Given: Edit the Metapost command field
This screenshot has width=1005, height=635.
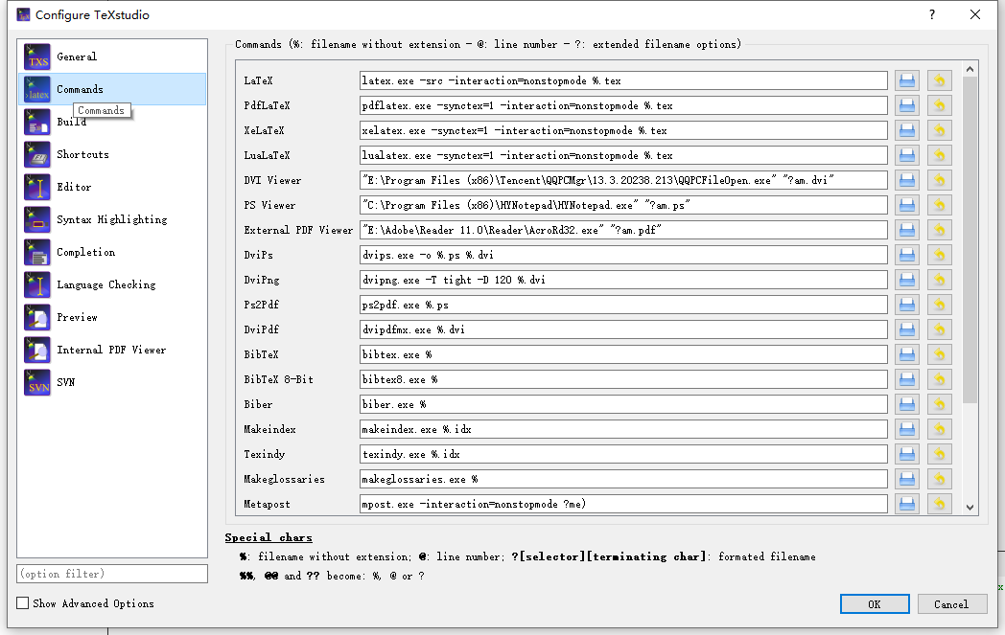Looking at the screenshot, I should point(623,504).
